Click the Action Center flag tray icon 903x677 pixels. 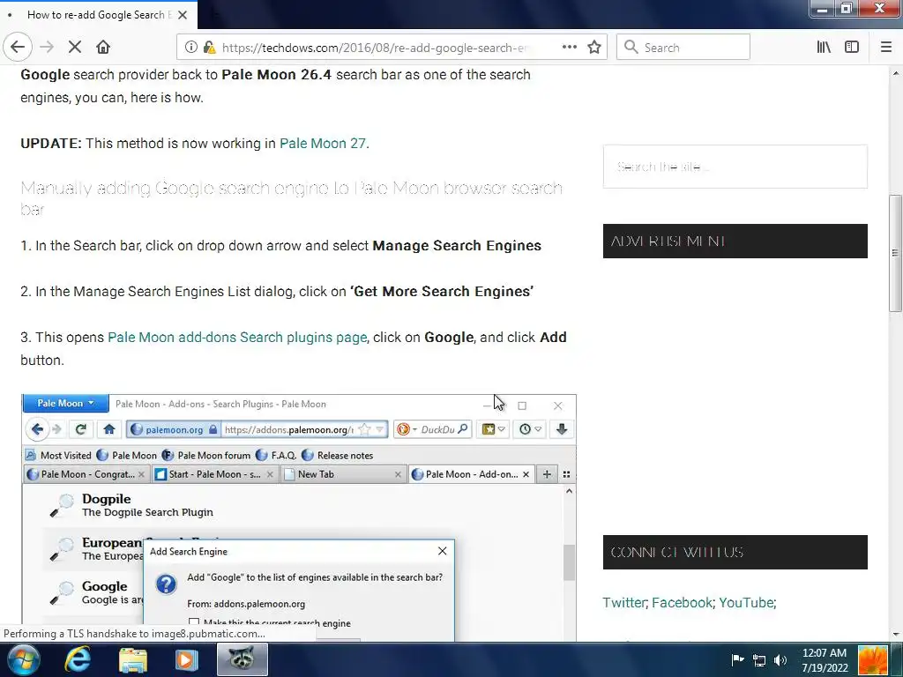[x=737, y=660]
